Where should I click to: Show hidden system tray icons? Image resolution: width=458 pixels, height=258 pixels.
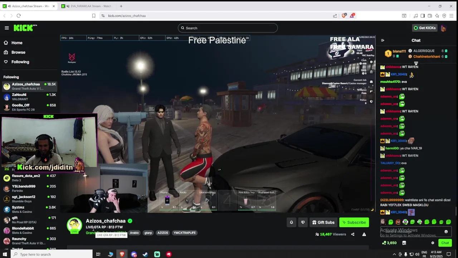[394, 254]
